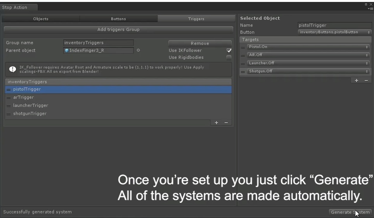This screenshot has width=374, height=218.
Task: Select launcherTrigger in the list
Action: (118, 105)
